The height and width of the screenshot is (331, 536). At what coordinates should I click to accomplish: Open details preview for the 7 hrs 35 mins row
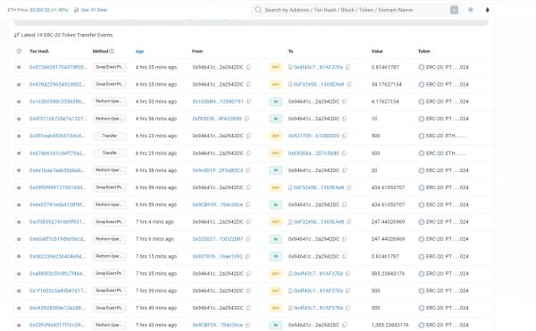click(19, 274)
